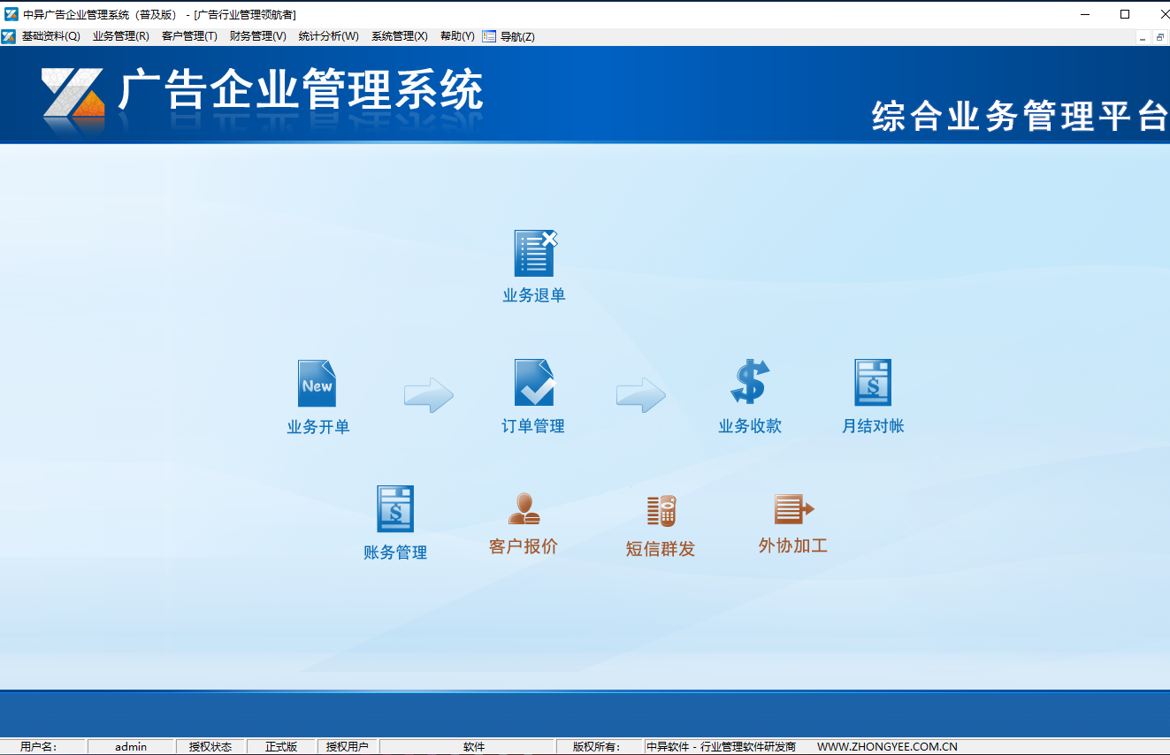Screen dimensions: 1170x755
Task: Click the 账务管理 ledger icon
Action: click(395, 508)
